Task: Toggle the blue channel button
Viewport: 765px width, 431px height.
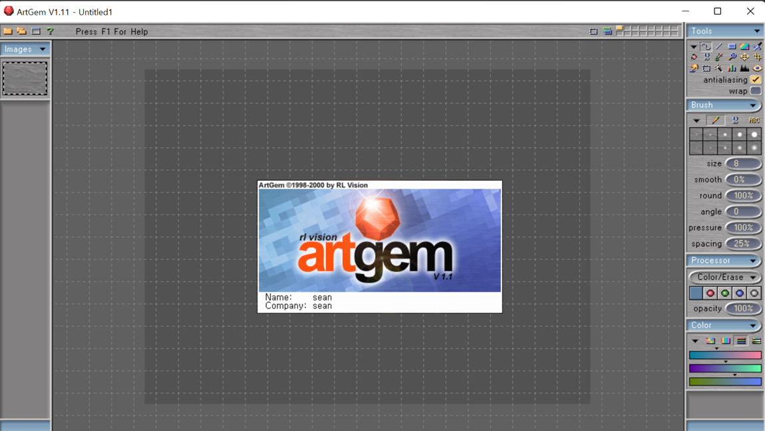Action: [x=740, y=293]
